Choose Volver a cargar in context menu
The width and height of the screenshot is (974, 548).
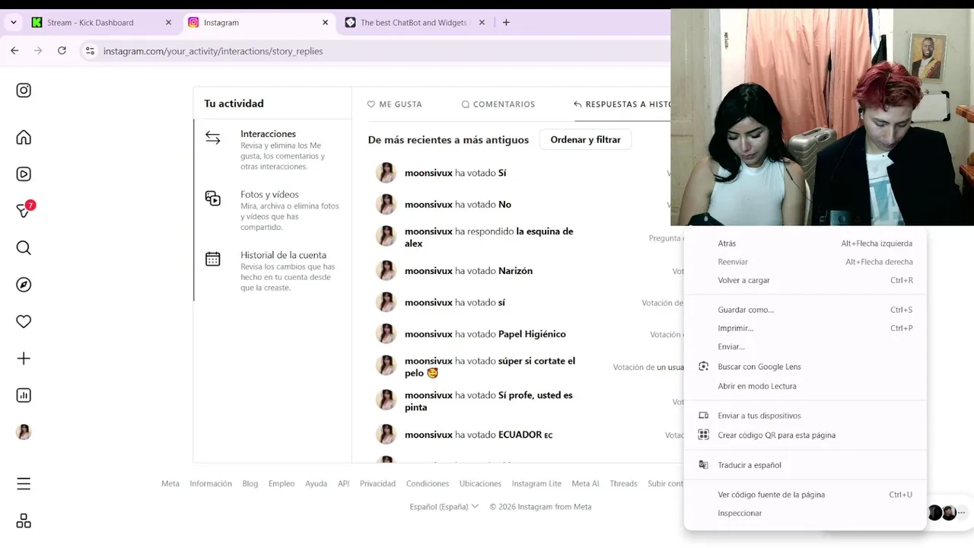coord(805,280)
